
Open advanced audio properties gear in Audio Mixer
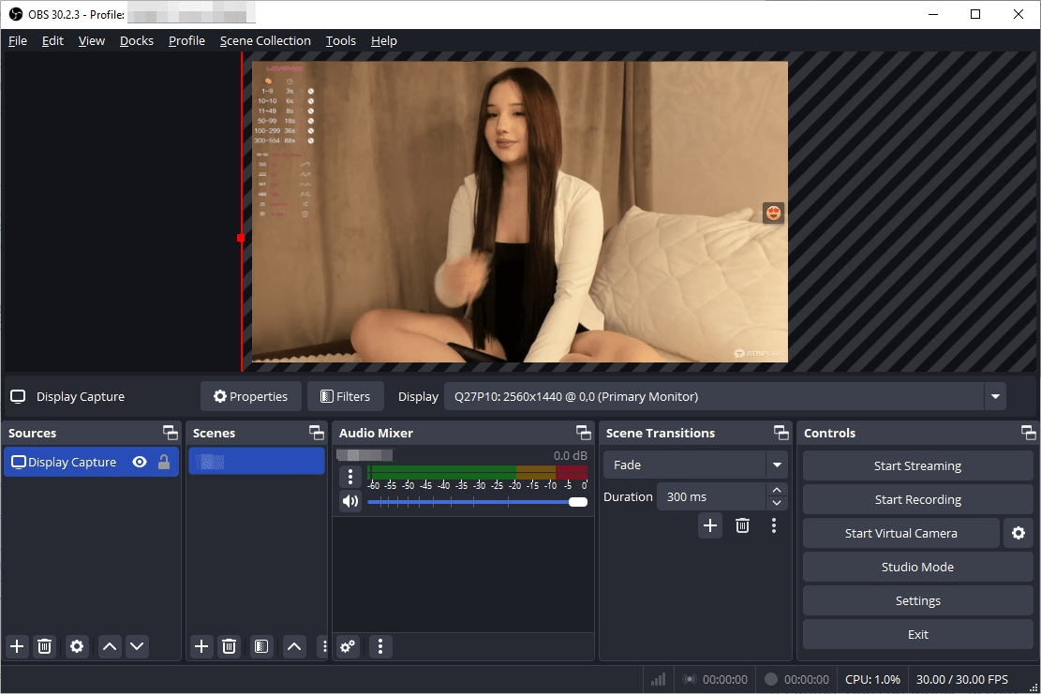347,646
